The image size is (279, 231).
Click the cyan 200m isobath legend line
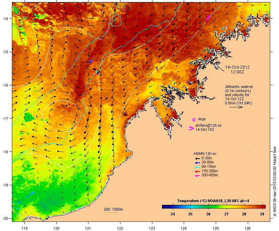110,212
